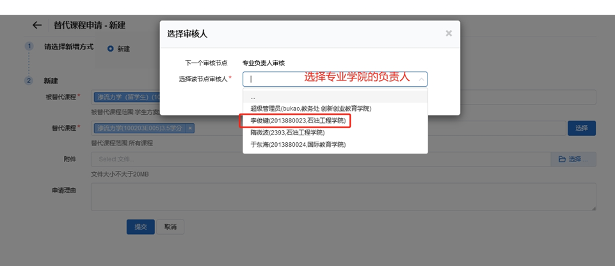Screen dimensions: 615x266
Task: Select the 新建 radio button
Action: coord(111,48)
